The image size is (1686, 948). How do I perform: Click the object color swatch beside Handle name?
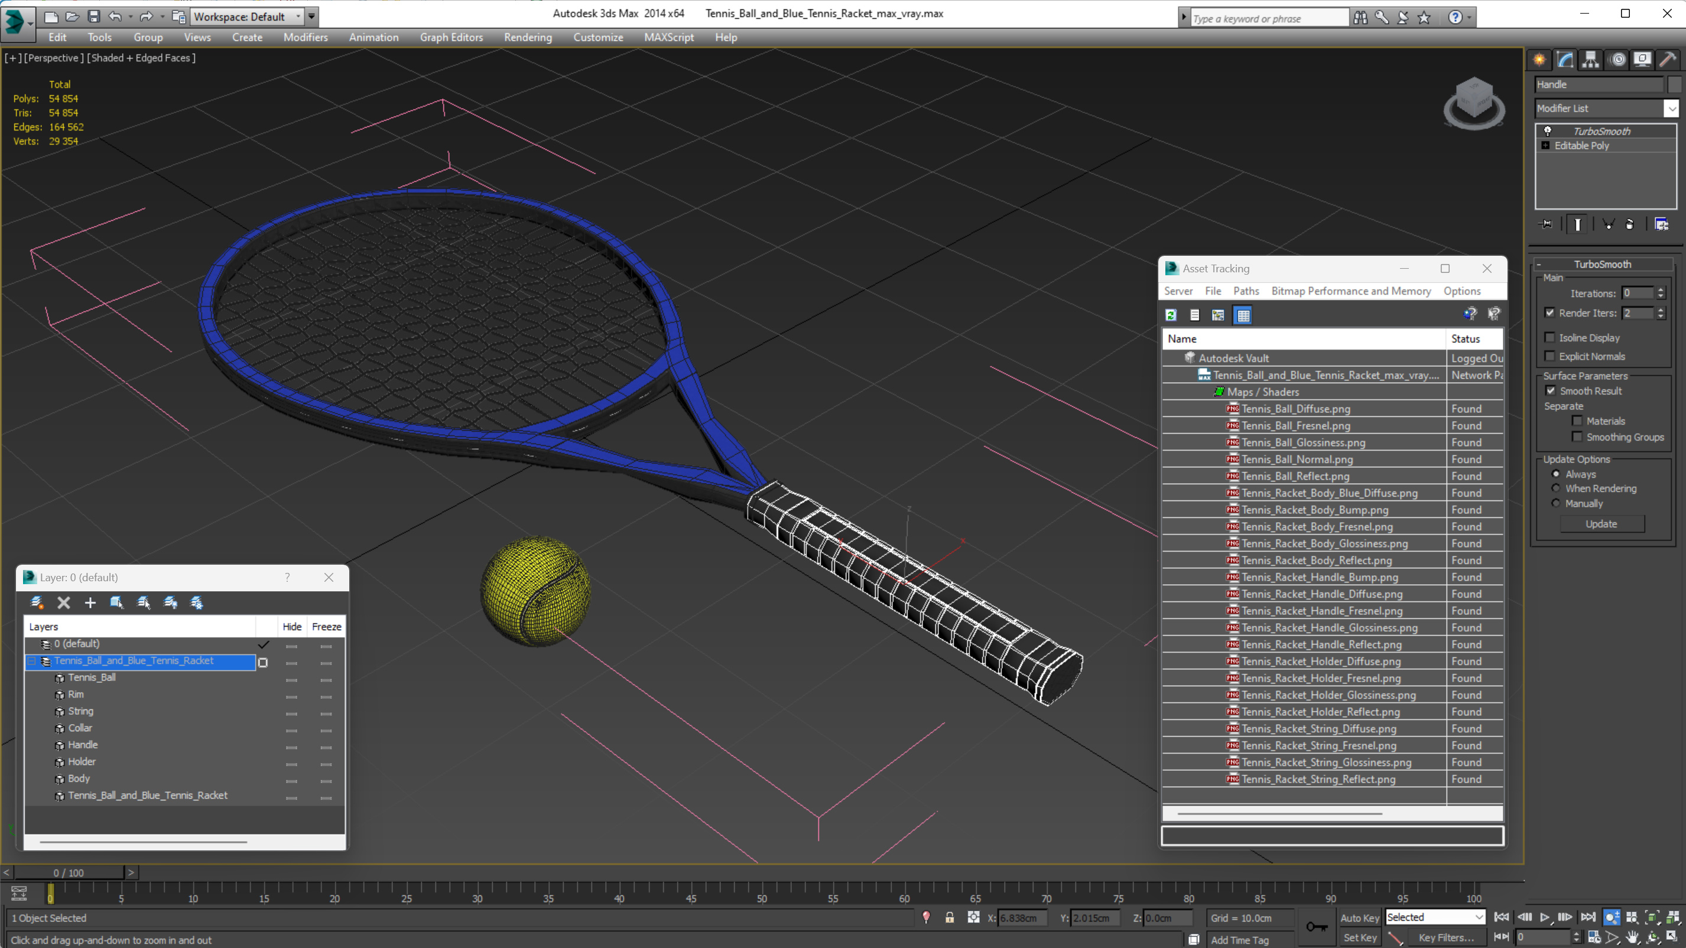click(1674, 84)
